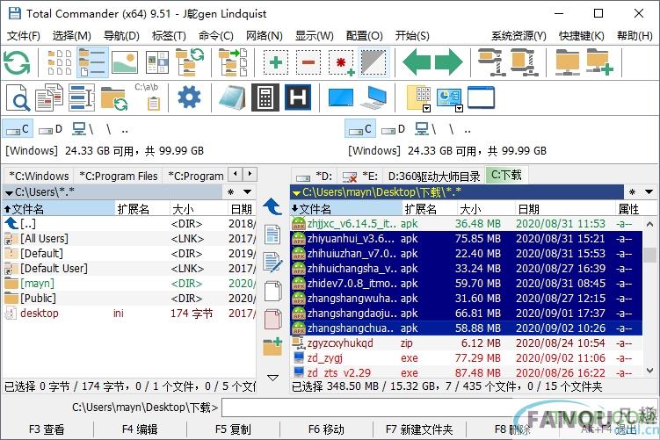Screen dimensions: 660x440
Task: Click the copy path C:\a\b clipboard icon
Action: (x=148, y=97)
